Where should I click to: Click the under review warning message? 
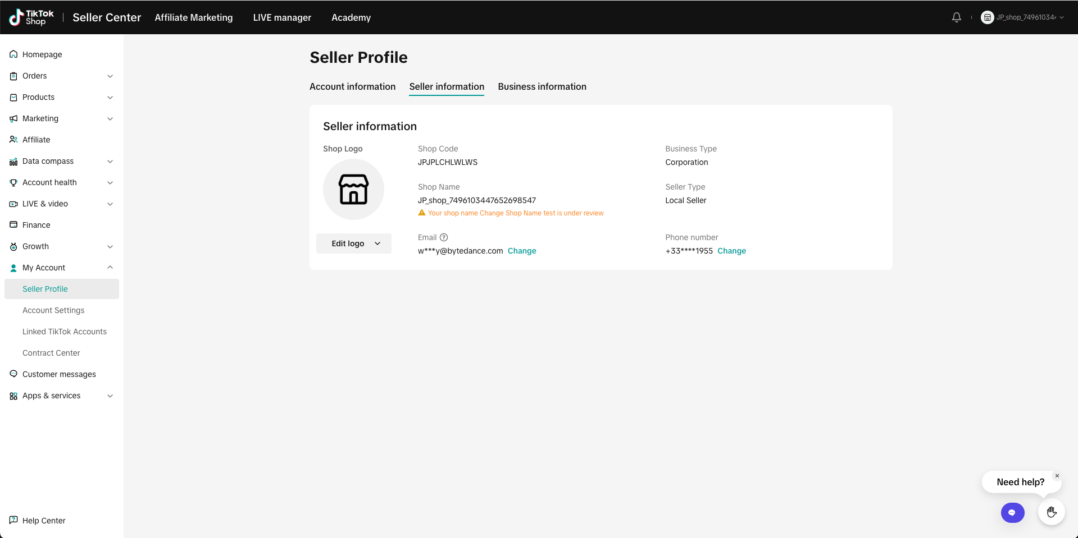click(516, 213)
